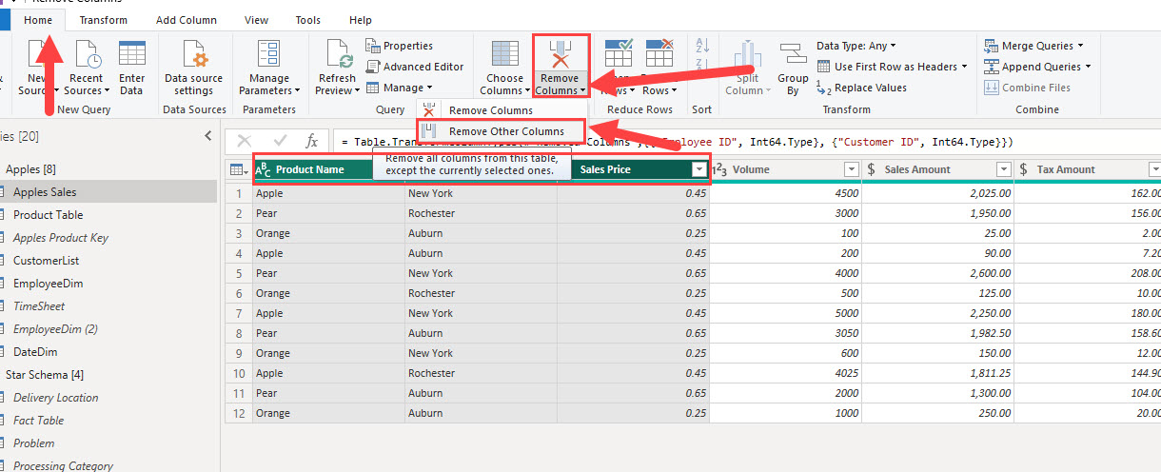This screenshot has height=472, width=1161.
Task: Select the Problem query
Action: [x=33, y=443]
